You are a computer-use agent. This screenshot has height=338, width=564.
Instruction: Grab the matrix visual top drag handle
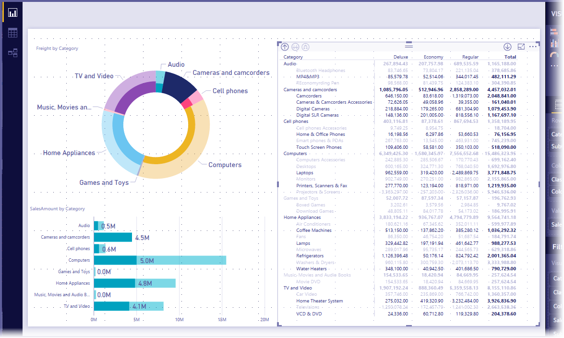click(409, 45)
